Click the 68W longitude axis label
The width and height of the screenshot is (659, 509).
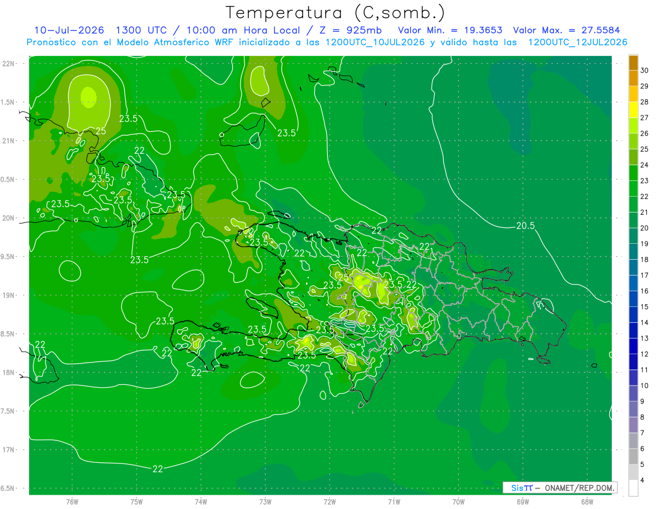click(x=587, y=501)
